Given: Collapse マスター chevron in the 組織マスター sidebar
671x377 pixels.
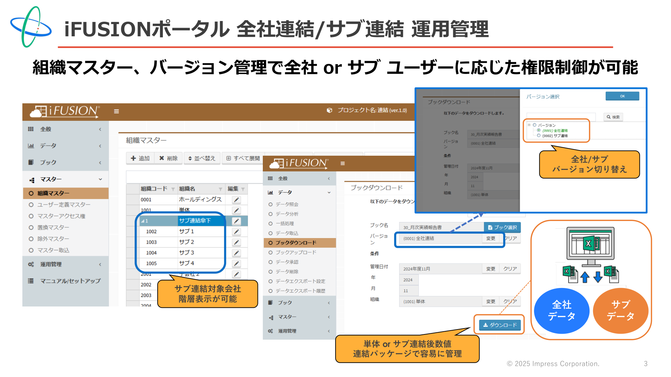Looking at the screenshot, I should click(100, 179).
